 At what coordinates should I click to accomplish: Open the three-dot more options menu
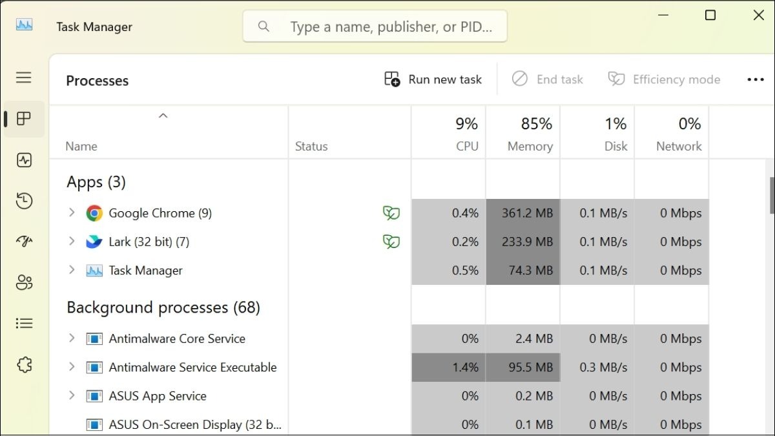(756, 79)
